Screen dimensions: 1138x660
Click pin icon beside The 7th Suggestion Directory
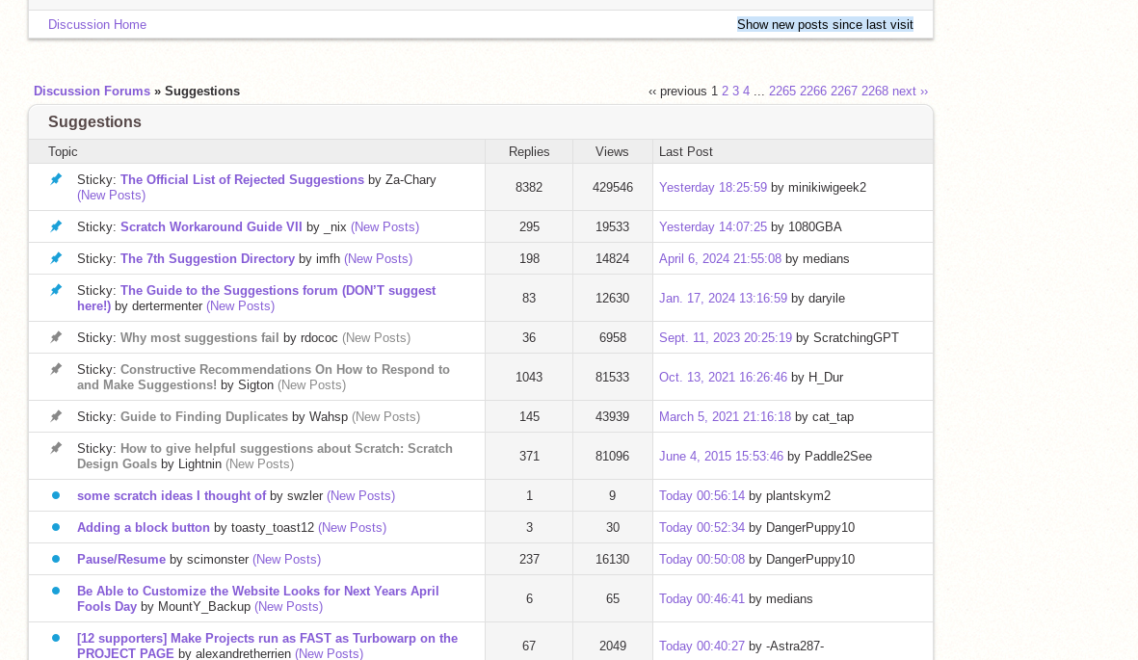[56, 258]
